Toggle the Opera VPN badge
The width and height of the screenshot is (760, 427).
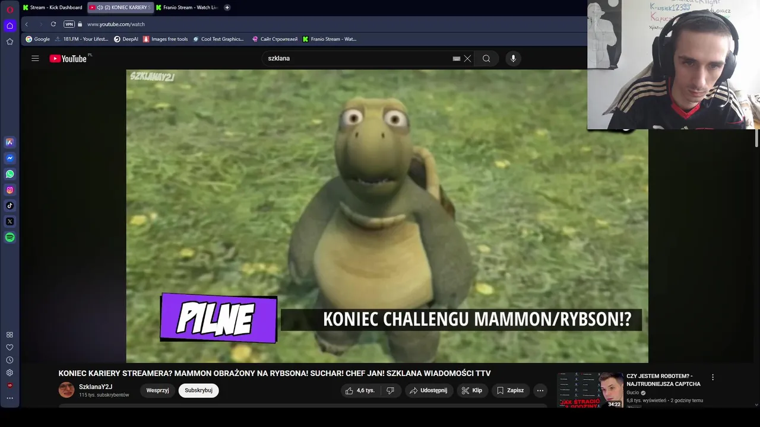(69, 24)
